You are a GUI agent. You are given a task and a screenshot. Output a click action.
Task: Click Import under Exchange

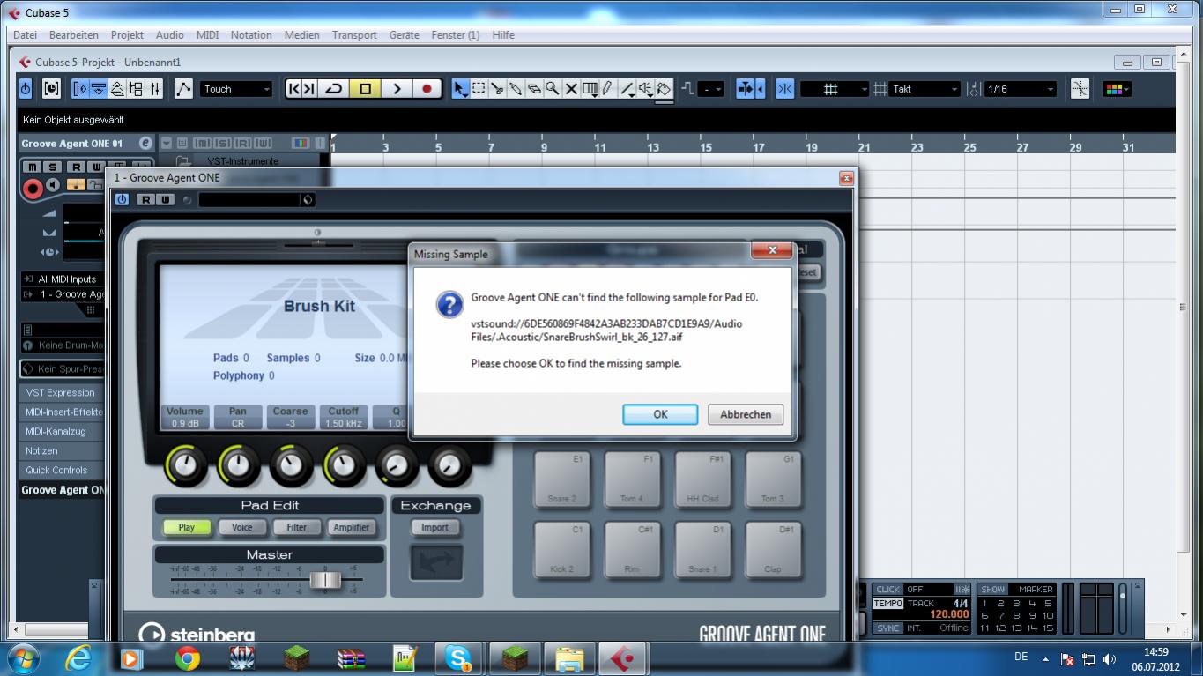[x=434, y=527]
